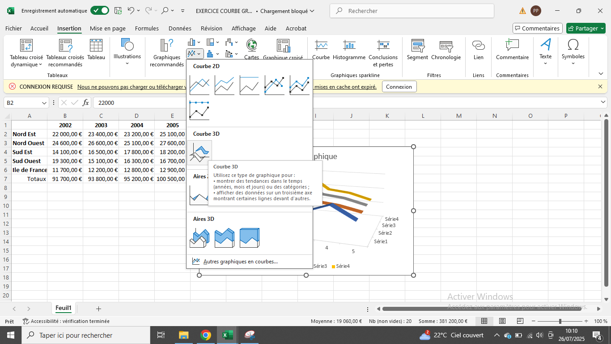Switch to the Données tab
Image resolution: width=611 pixels, height=344 pixels.
click(x=180, y=28)
